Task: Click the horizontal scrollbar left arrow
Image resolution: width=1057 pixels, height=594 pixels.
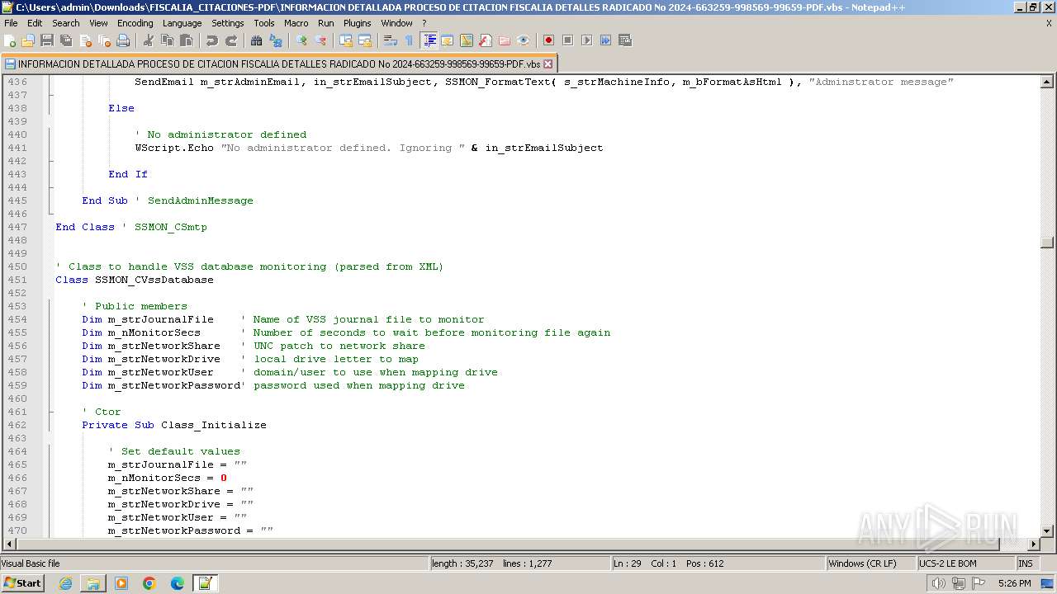Action: tap(10, 544)
